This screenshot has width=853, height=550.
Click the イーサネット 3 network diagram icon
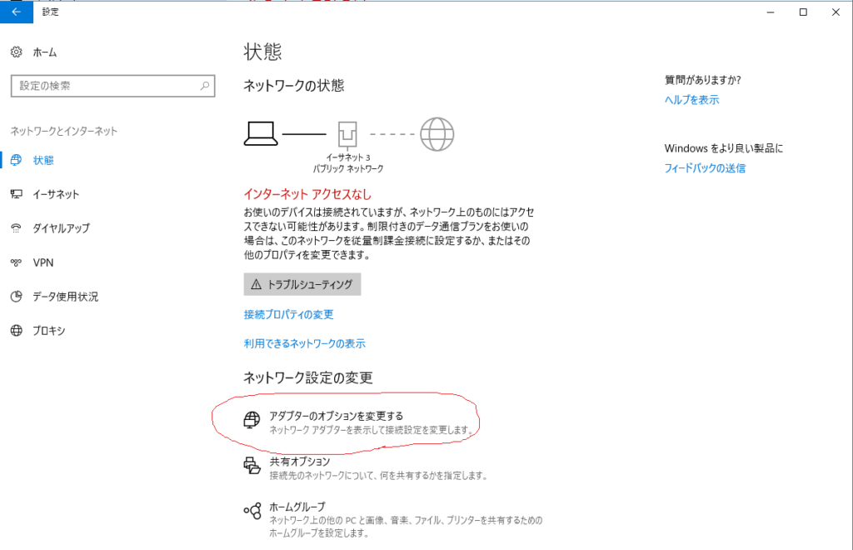[x=347, y=133]
